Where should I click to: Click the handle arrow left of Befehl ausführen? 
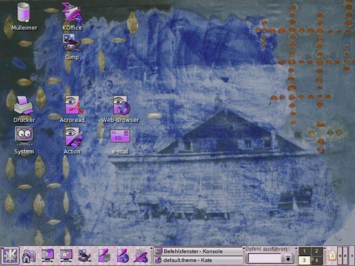tap(244, 249)
